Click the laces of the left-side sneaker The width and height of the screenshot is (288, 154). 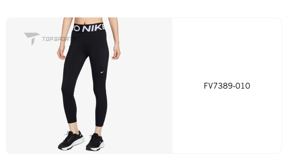point(69,136)
